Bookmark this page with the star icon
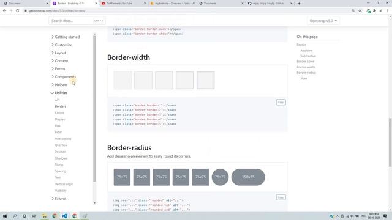 tap(360, 11)
